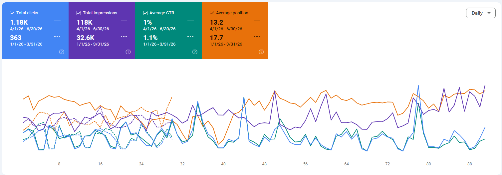502x175 pixels.
Task: Click x-axis label 48
Action: tap(264, 164)
